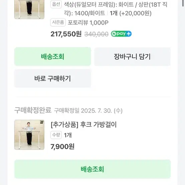Open the [추가상품] 후크 가방걸이 product title

coord(84,125)
